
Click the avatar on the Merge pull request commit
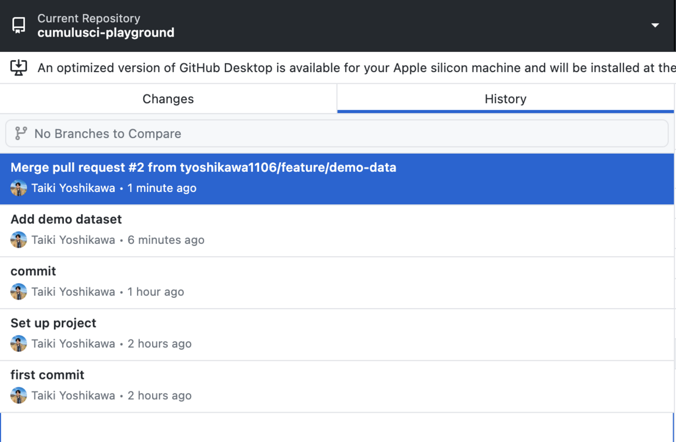[x=19, y=188]
